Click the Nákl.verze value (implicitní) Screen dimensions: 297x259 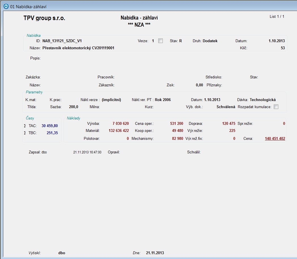click(111, 100)
